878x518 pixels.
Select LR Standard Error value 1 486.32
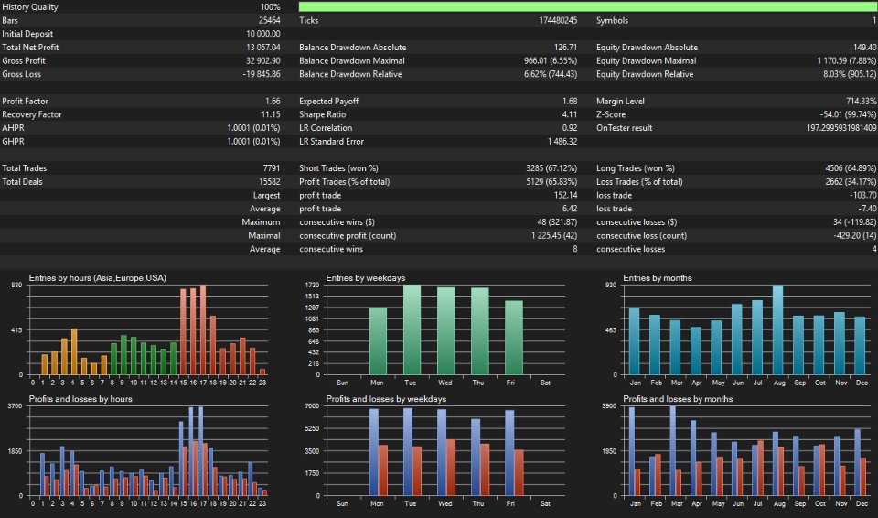pyautogui.click(x=562, y=142)
